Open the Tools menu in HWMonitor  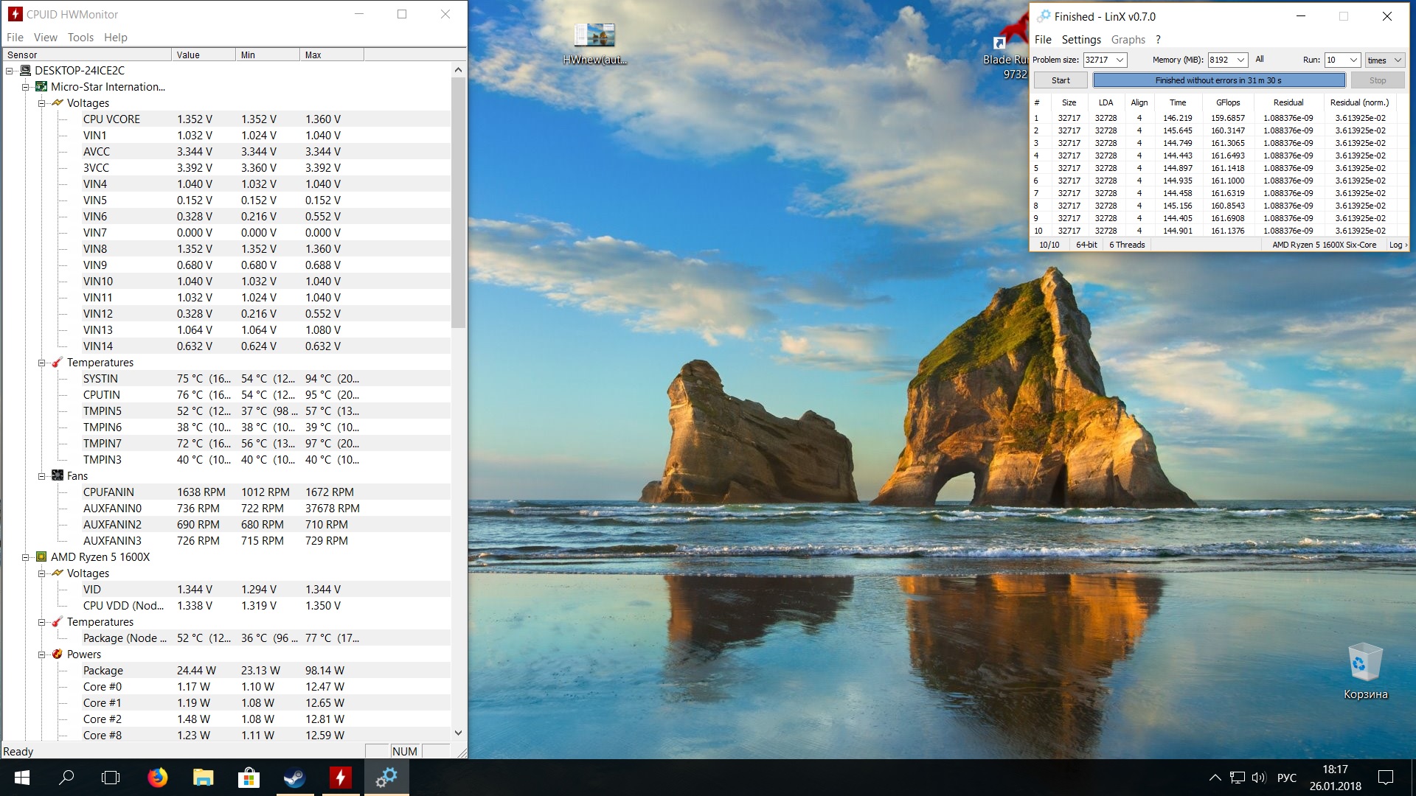80,38
